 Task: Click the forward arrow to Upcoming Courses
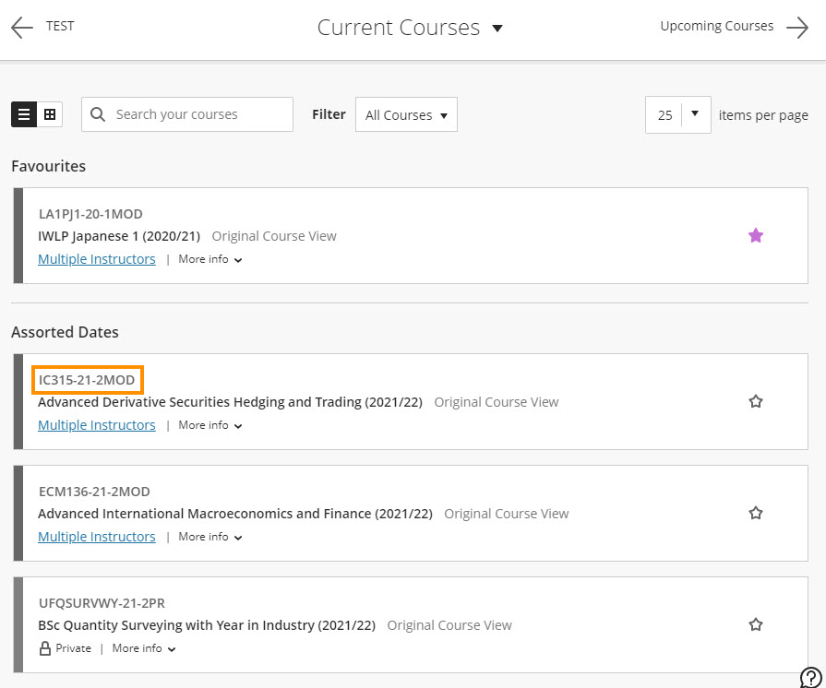pyautogui.click(x=797, y=27)
